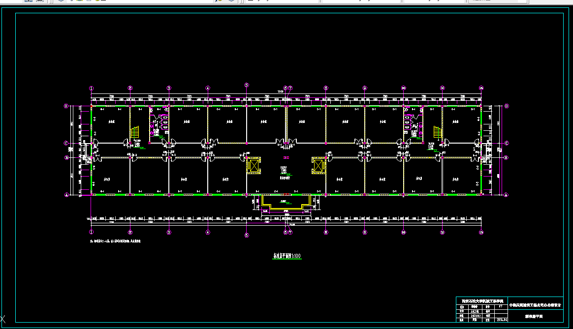The height and width of the screenshot is (329, 573).
Task: Click the date cell in the title block
Action: pos(501,320)
